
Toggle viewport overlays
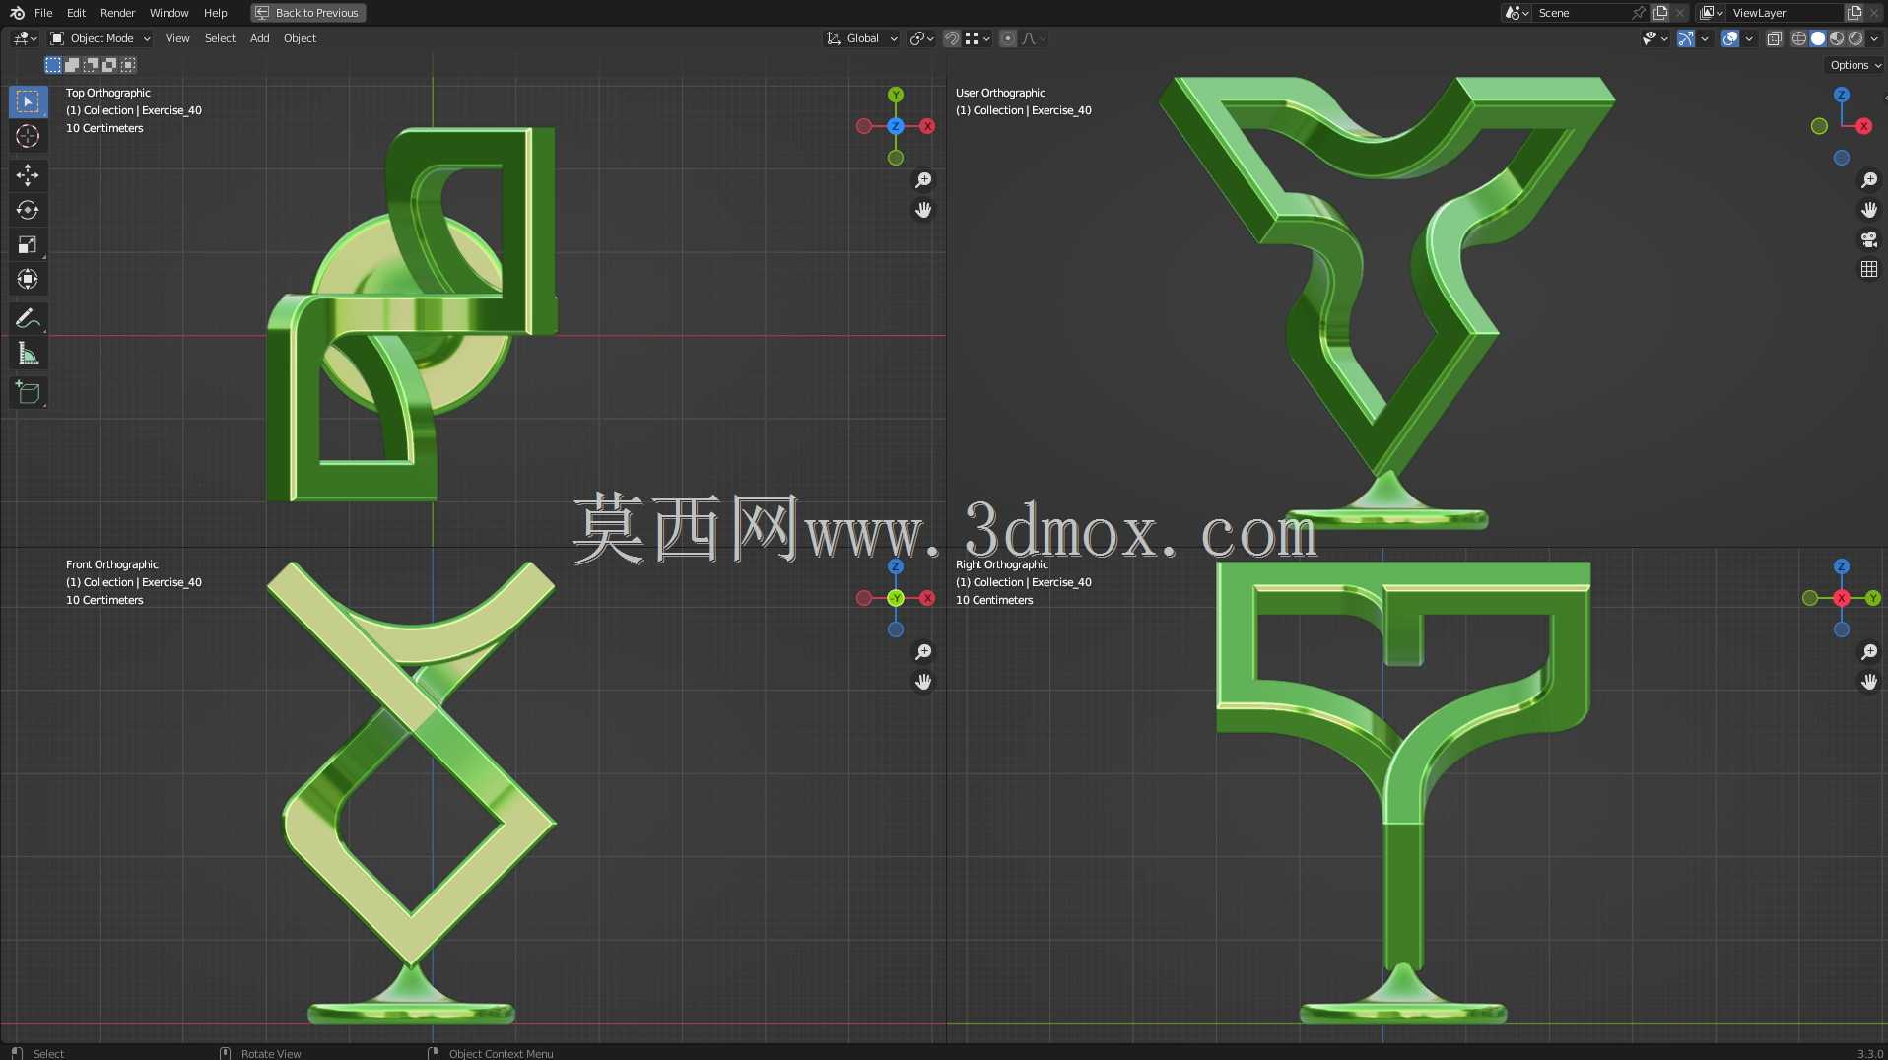point(1730,38)
